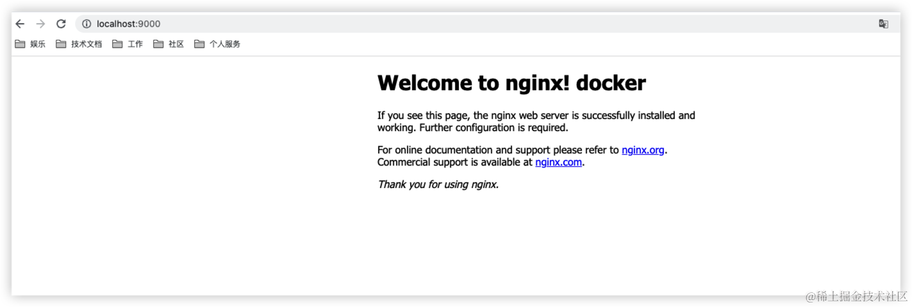
Task: Follow the nginx.org link
Action: coord(643,150)
